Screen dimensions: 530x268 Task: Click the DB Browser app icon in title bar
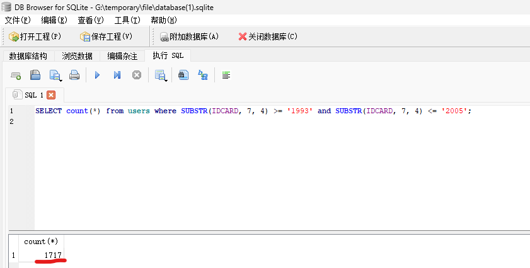point(6,7)
